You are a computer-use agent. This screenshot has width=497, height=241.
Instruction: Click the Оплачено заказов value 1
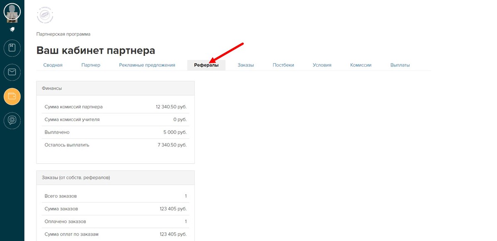(x=186, y=222)
